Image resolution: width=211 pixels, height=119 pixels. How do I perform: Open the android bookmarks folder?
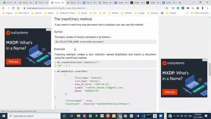(x=37, y=13)
